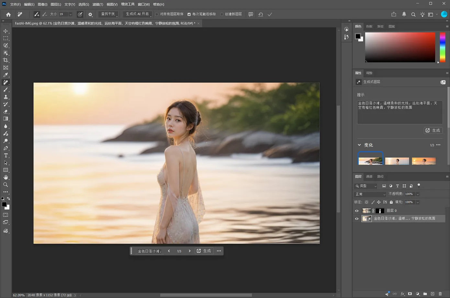This screenshot has width=450, height=298.
Task: Select the Gradient tool
Action: click(x=6, y=119)
